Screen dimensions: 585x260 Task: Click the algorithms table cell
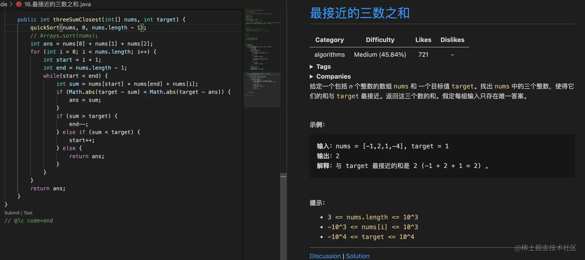329,54
